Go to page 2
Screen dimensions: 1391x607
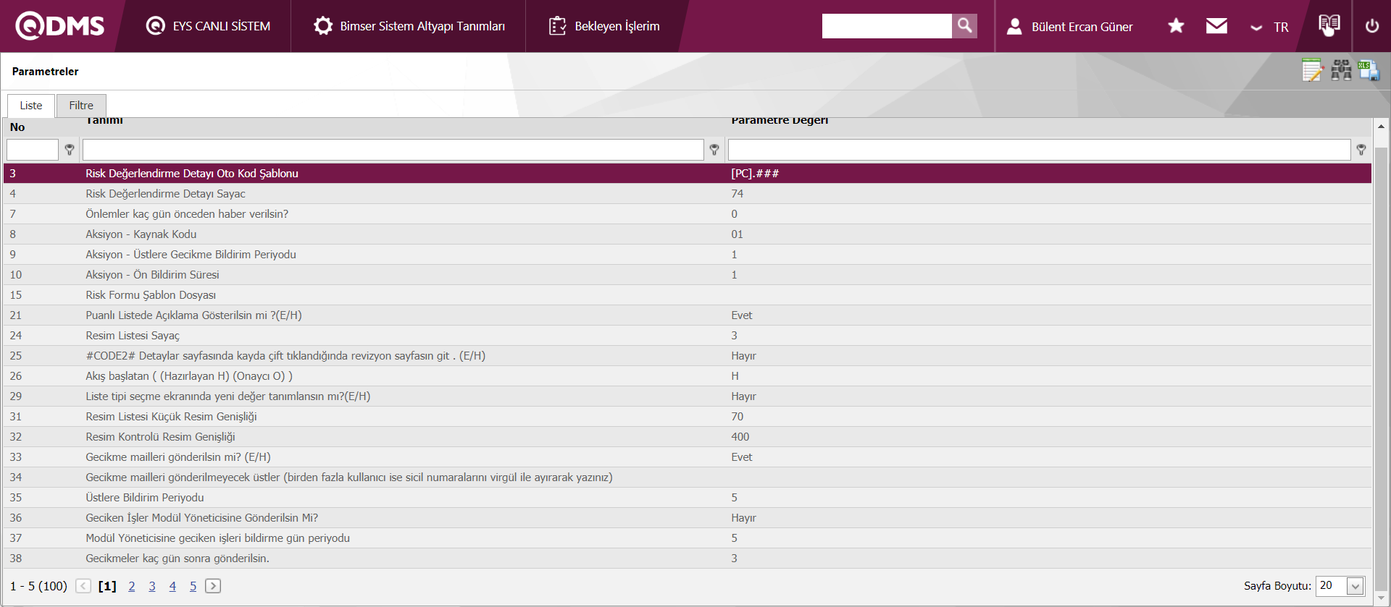132,586
